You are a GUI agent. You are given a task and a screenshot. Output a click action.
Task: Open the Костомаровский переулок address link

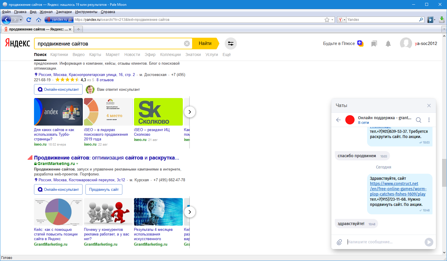[x=82, y=180]
